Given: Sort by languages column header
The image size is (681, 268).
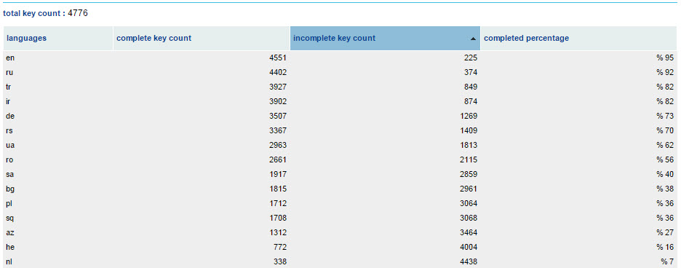Looking at the screenshot, I should point(58,39).
